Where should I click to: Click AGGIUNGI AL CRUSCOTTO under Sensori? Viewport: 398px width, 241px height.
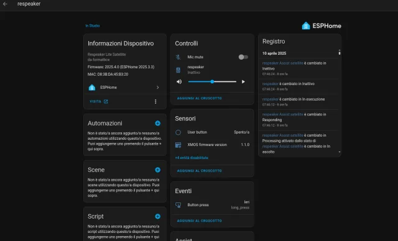[199, 171]
